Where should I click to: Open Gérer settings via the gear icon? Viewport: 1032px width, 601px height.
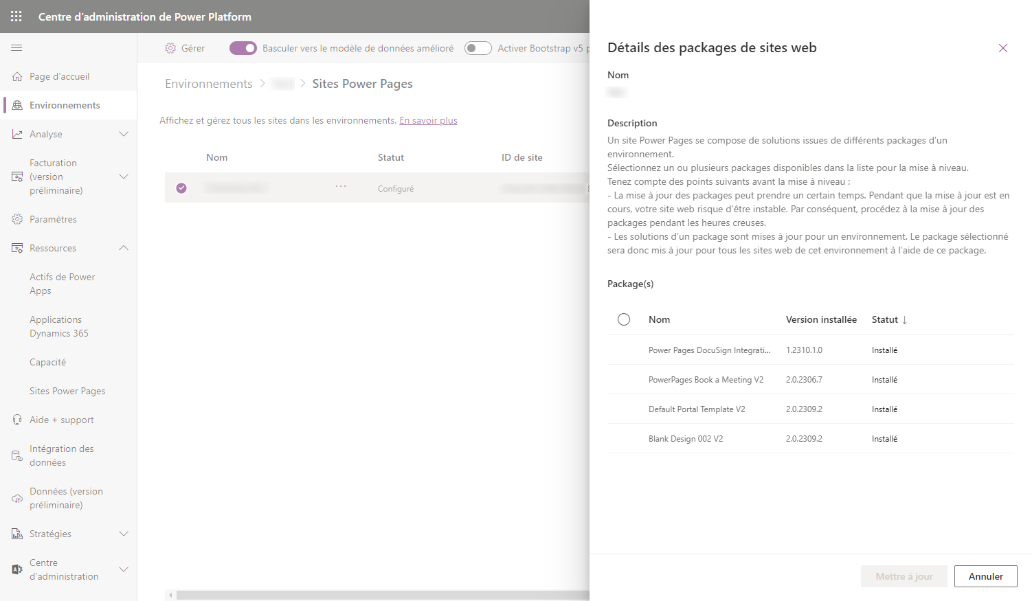coord(169,48)
